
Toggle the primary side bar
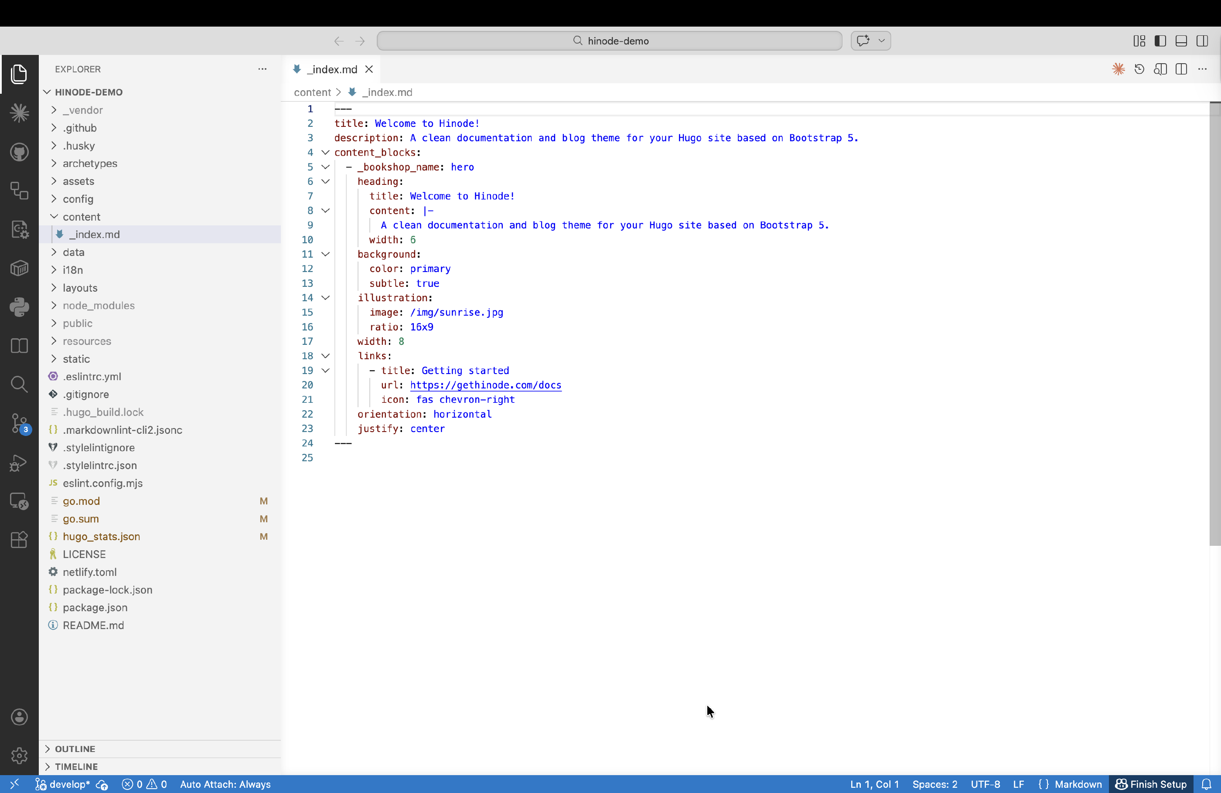coord(1160,41)
